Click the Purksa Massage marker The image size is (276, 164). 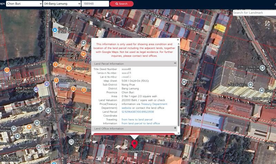click(14, 128)
